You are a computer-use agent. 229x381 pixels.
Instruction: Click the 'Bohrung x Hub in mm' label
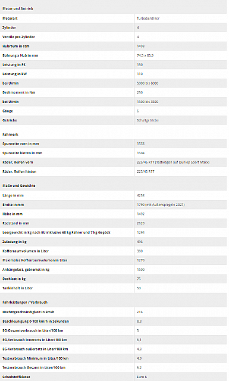pyautogui.click(x=20, y=55)
